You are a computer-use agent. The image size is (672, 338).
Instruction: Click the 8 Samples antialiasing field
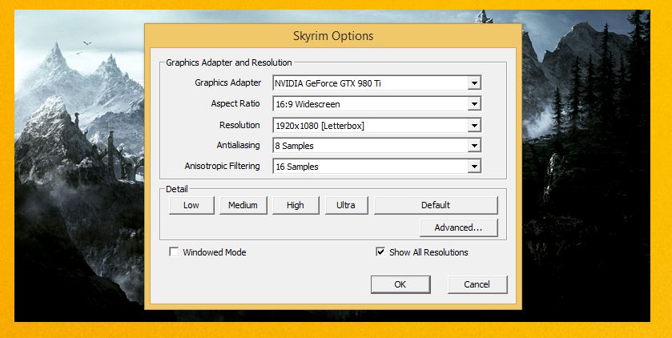tap(376, 146)
